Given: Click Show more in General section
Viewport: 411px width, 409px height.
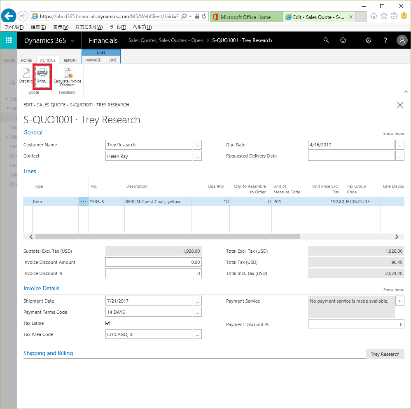Looking at the screenshot, I should coord(393,134).
